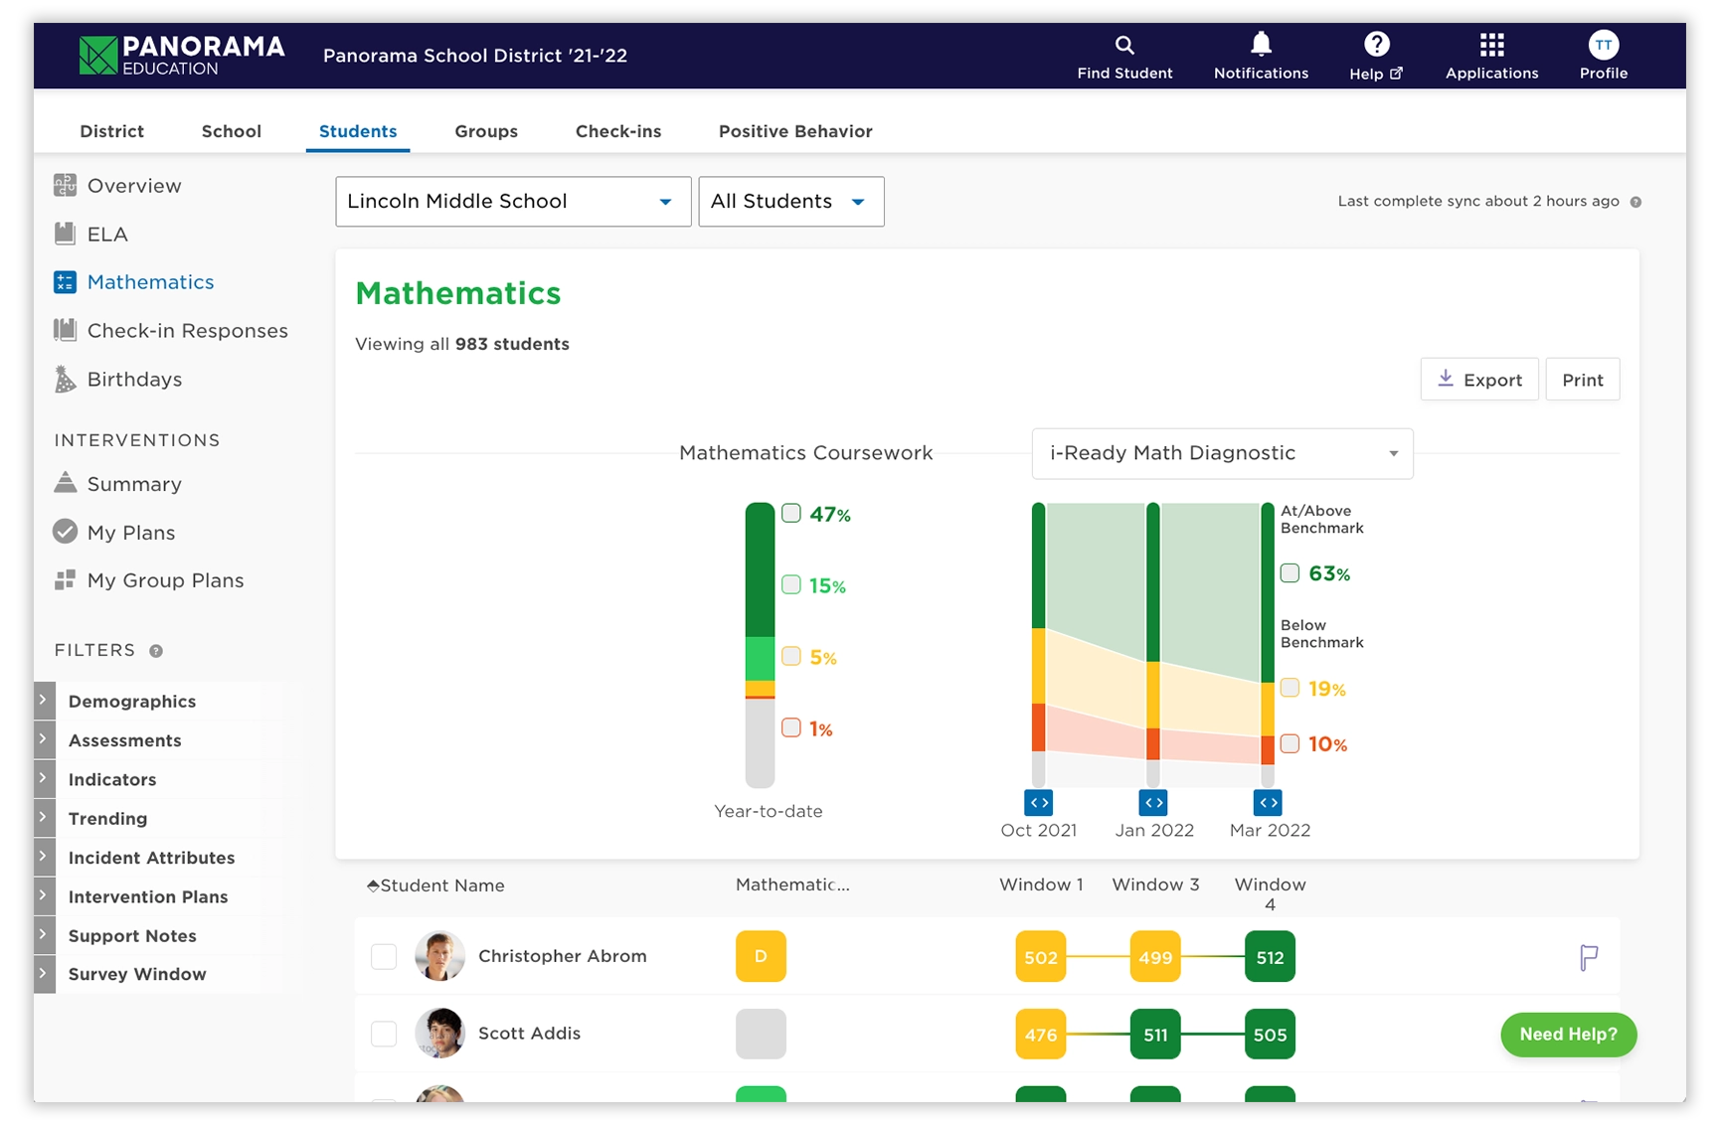Screen dimensions: 1720x1125
Task: Click Christopher Abrom's yellow D grade badge
Action: point(761,956)
